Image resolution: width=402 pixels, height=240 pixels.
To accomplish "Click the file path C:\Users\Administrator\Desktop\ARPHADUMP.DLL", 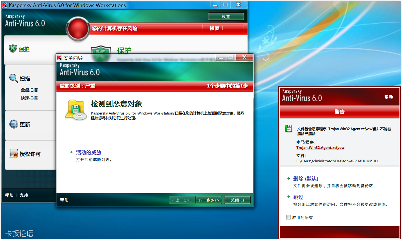I will (337, 161).
